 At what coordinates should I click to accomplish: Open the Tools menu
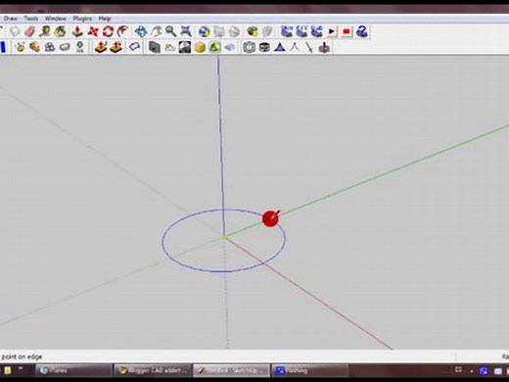coord(31,19)
